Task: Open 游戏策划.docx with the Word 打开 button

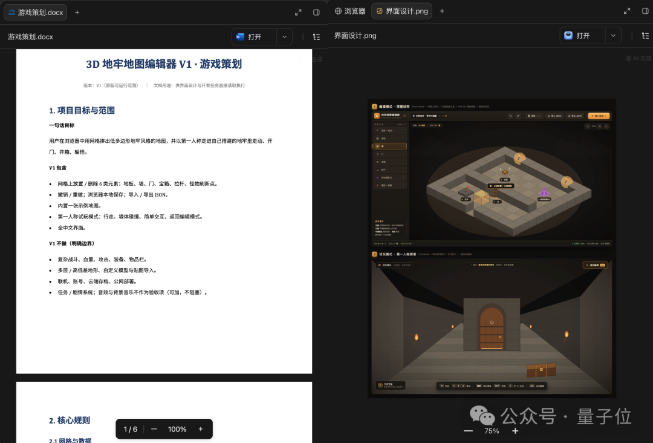Action: pos(254,37)
